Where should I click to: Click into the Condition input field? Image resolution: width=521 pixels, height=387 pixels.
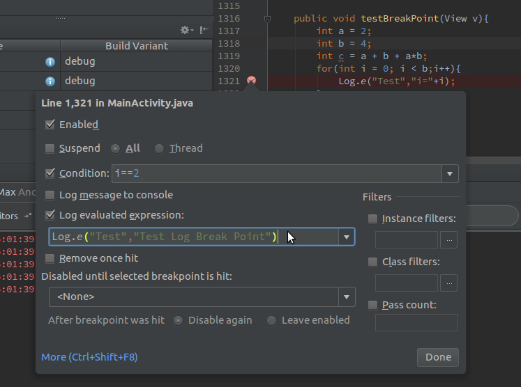point(275,173)
